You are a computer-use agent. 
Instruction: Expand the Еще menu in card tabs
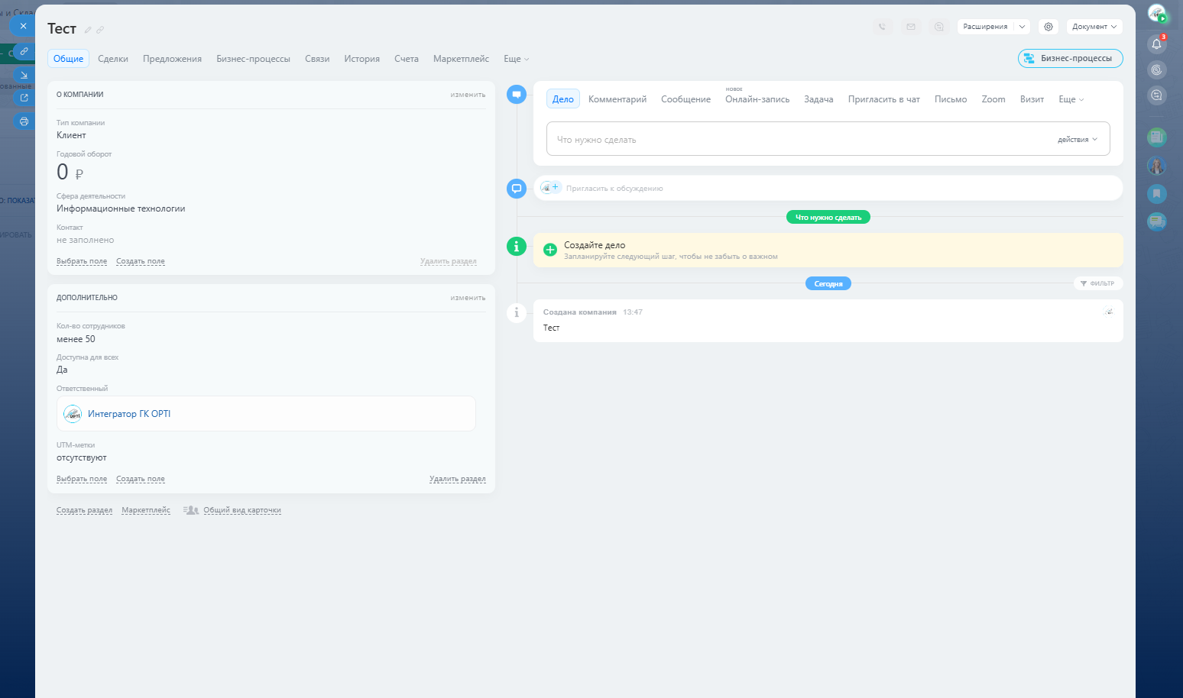click(x=516, y=59)
